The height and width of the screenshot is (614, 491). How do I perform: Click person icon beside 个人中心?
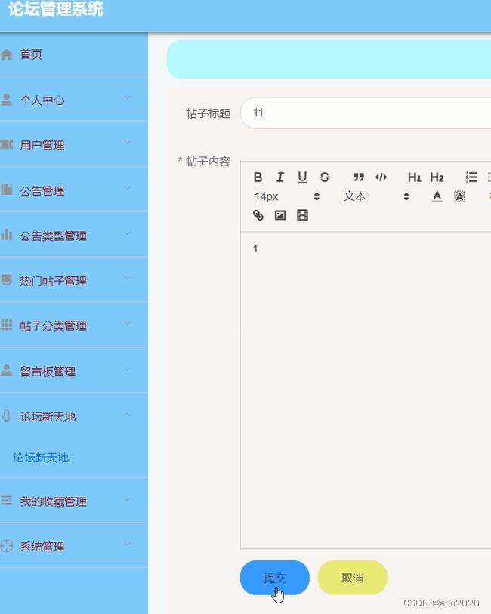tap(6, 99)
